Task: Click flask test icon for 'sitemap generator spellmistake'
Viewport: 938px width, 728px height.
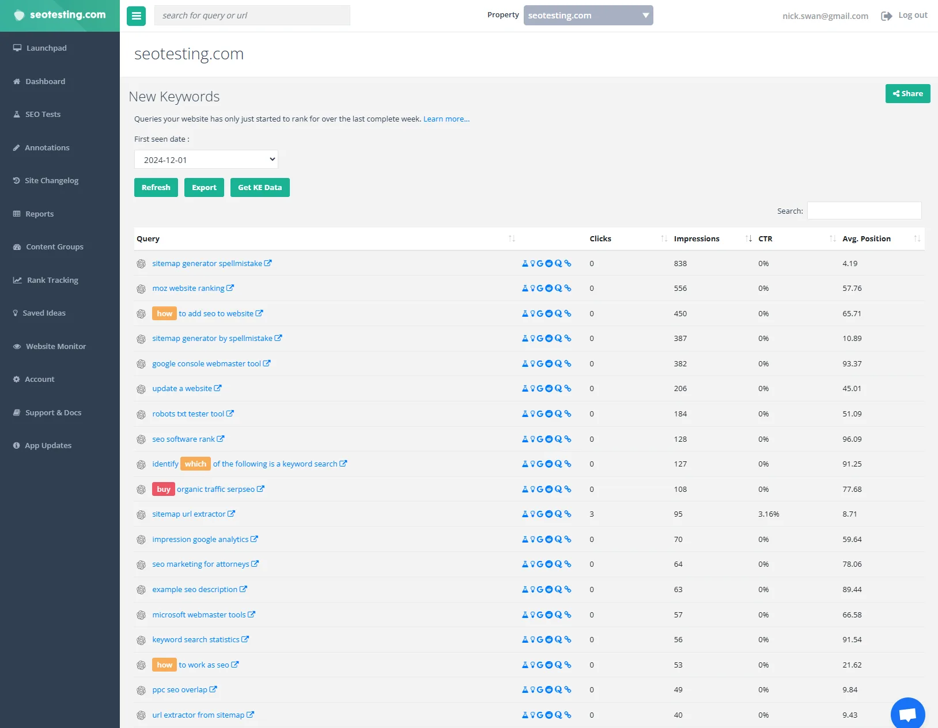Action: click(x=525, y=264)
